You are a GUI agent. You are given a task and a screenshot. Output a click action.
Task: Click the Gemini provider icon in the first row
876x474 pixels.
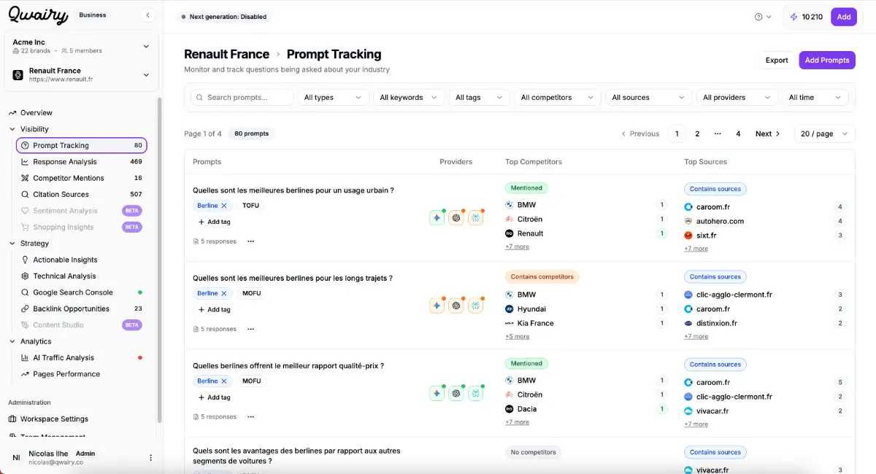point(437,217)
